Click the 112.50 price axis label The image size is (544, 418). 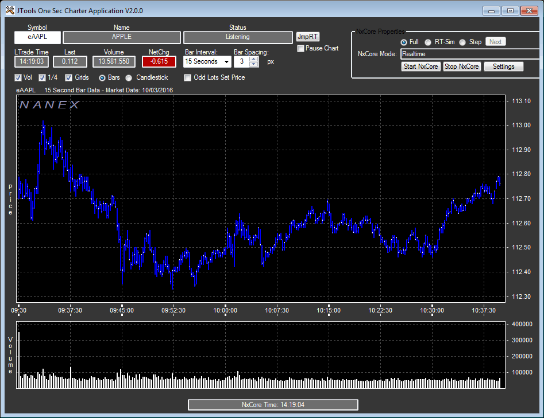click(522, 247)
